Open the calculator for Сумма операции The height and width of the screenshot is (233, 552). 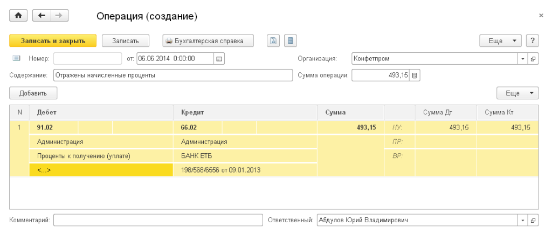tap(415, 76)
